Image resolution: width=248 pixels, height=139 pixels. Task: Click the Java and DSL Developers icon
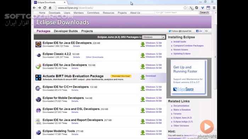click(x=38, y=110)
